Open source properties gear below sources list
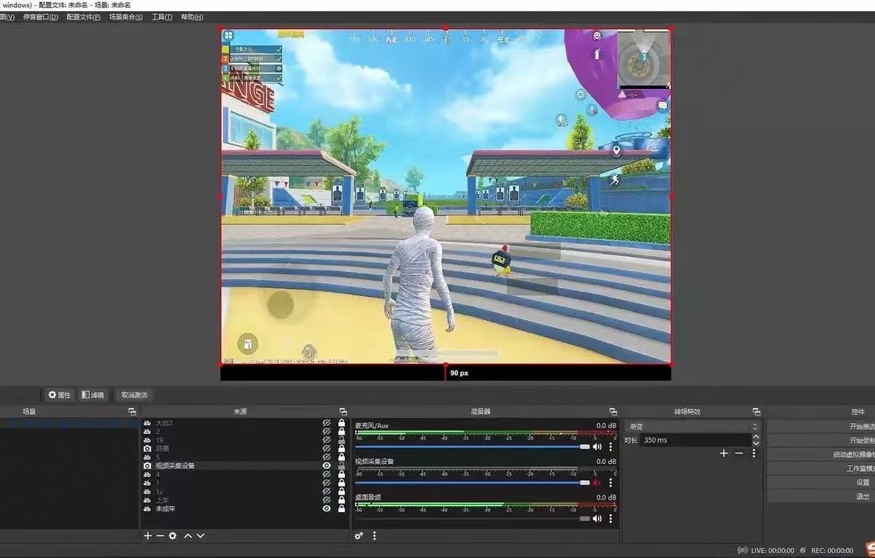Viewport: 875px width, 558px height. [x=173, y=535]
